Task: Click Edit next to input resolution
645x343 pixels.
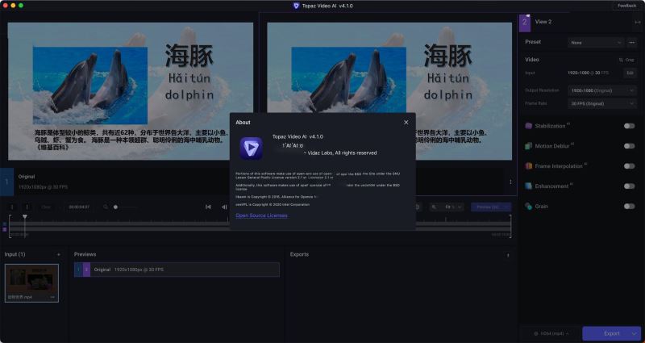Action: (x=629, y=73)
